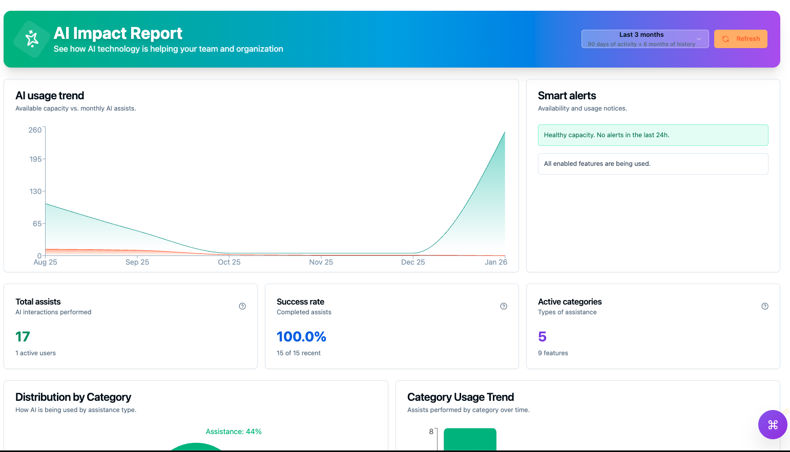Click the Active categories count 5

542,337
